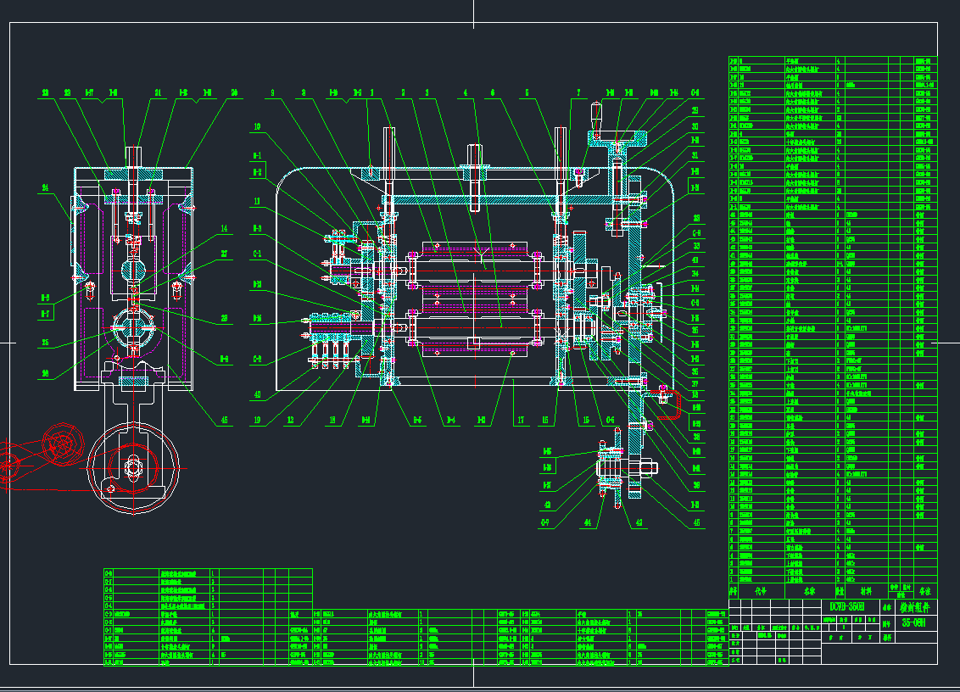Select callout "29" right of front view
This screenshot has width=960, height=692.
pos(695,111)
